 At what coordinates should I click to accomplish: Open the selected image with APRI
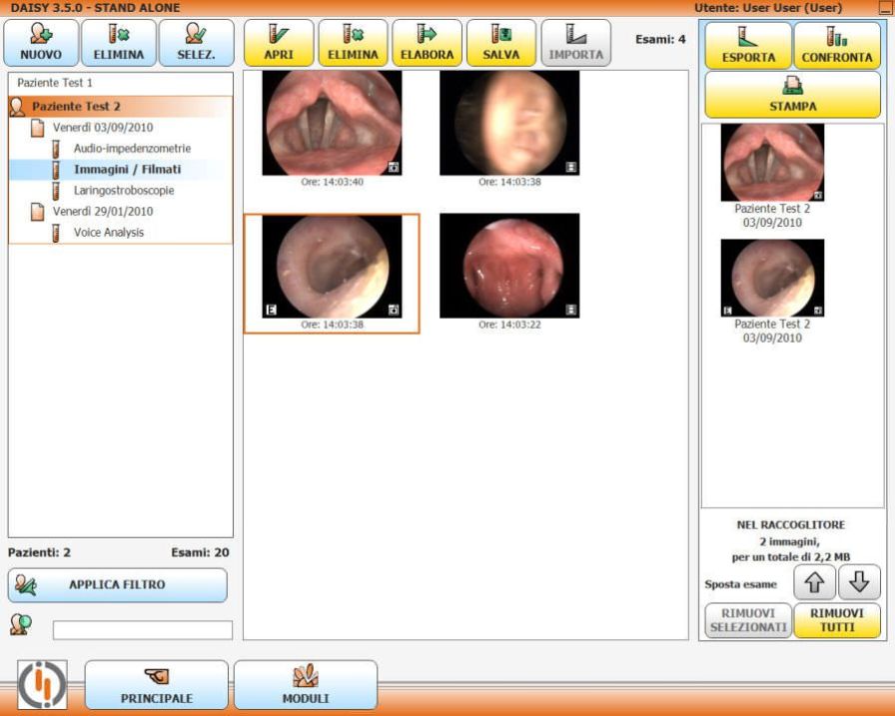[280, 41]
